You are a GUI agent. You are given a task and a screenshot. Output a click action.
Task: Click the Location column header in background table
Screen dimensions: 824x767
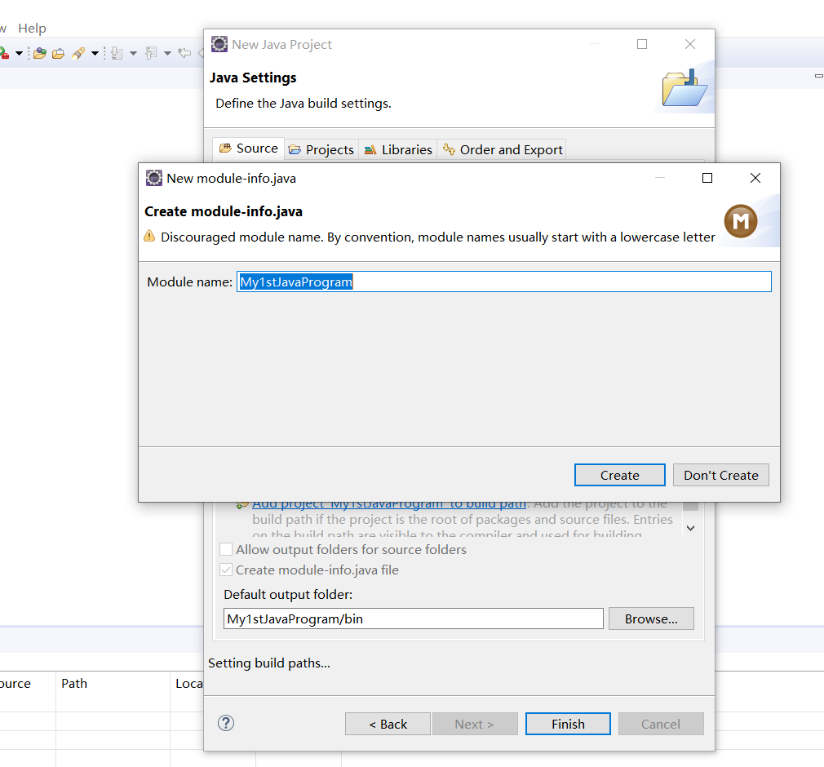pos(188,684)
